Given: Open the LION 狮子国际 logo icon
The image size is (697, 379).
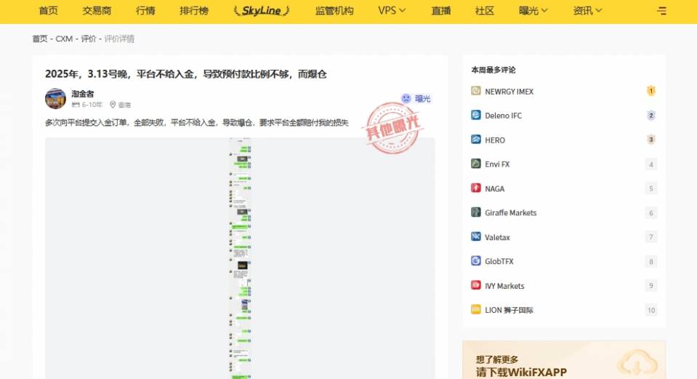Looking at the screenshot, I should point(475,309).
